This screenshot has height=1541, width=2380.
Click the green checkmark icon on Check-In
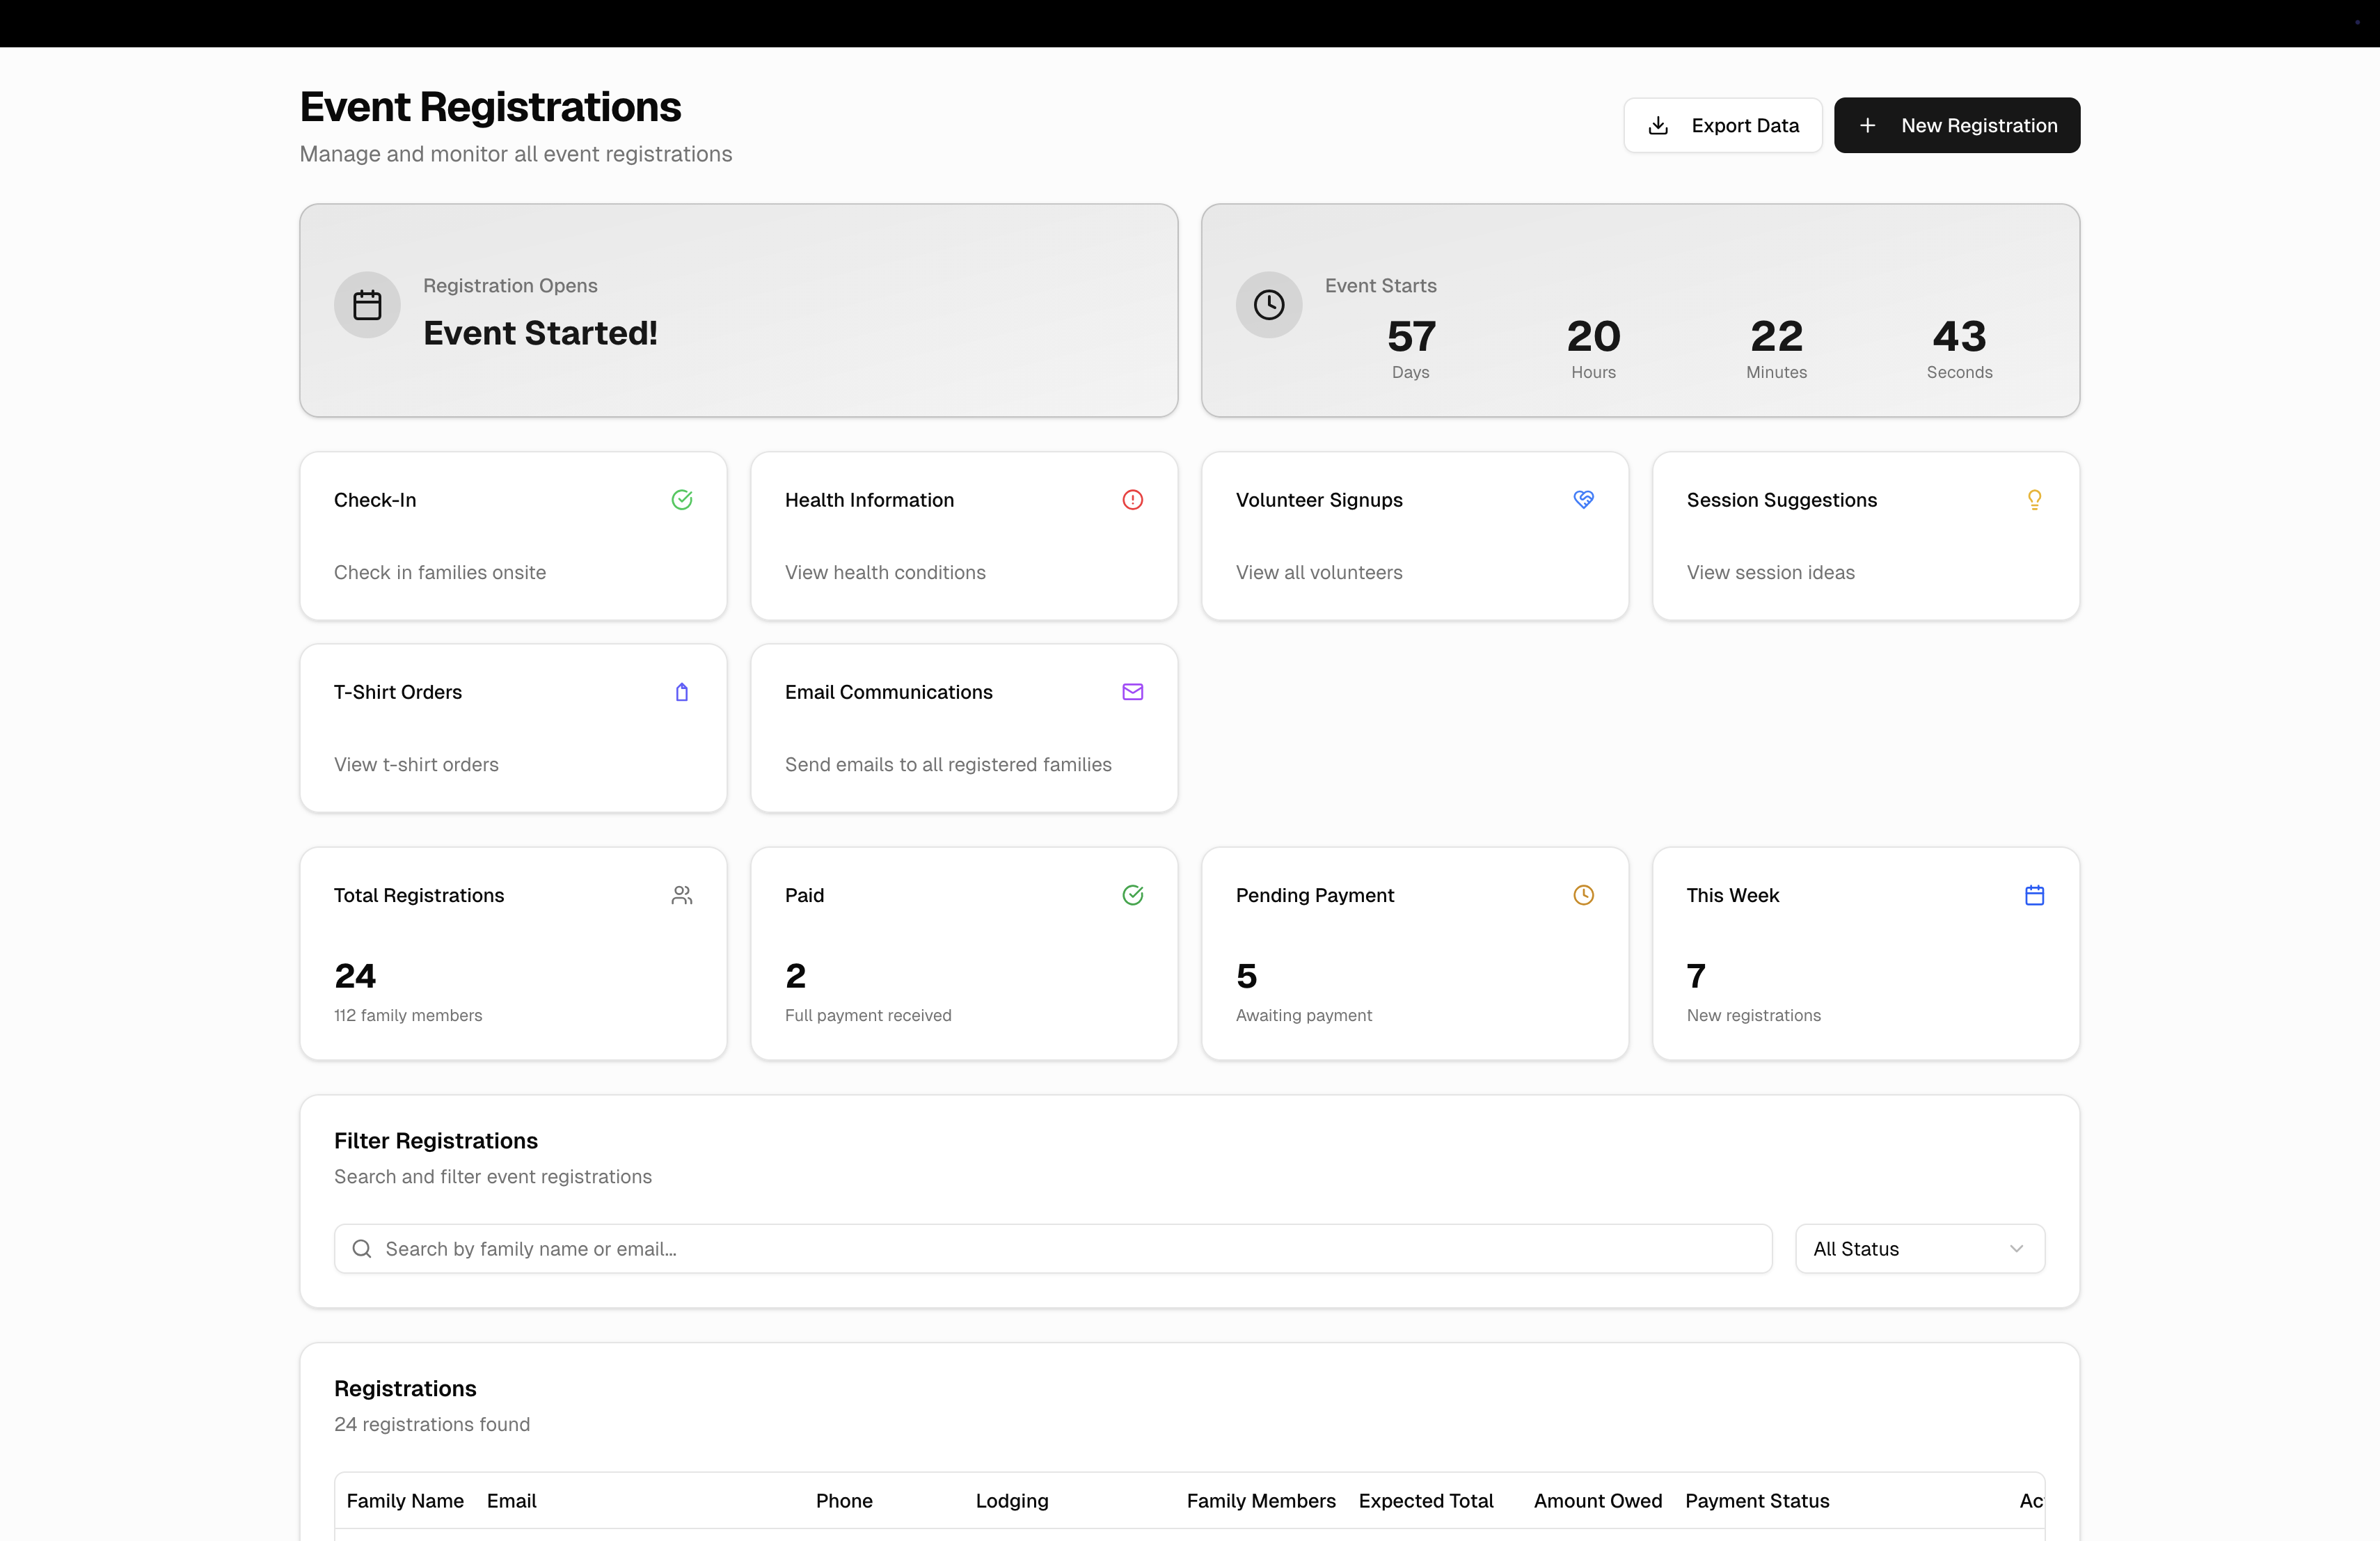pos(682,500)
